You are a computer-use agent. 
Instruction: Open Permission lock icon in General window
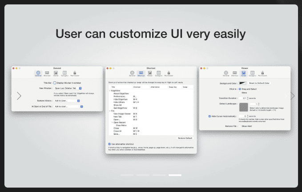click(x=75, y=74)
